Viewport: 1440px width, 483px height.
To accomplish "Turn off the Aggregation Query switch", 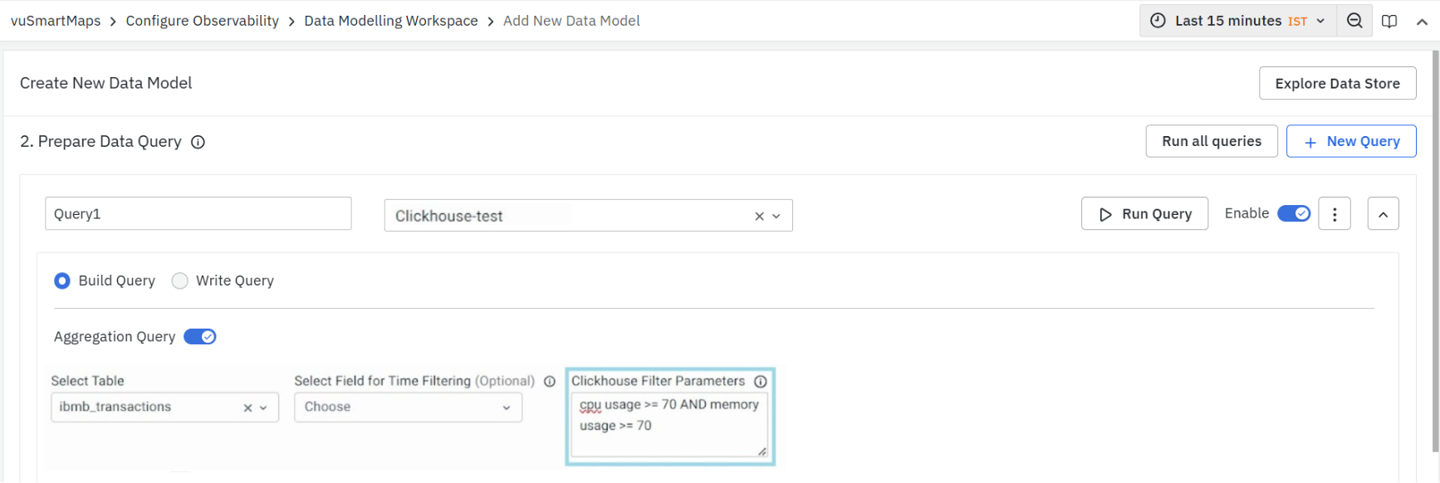I will (x=200, y=337).
